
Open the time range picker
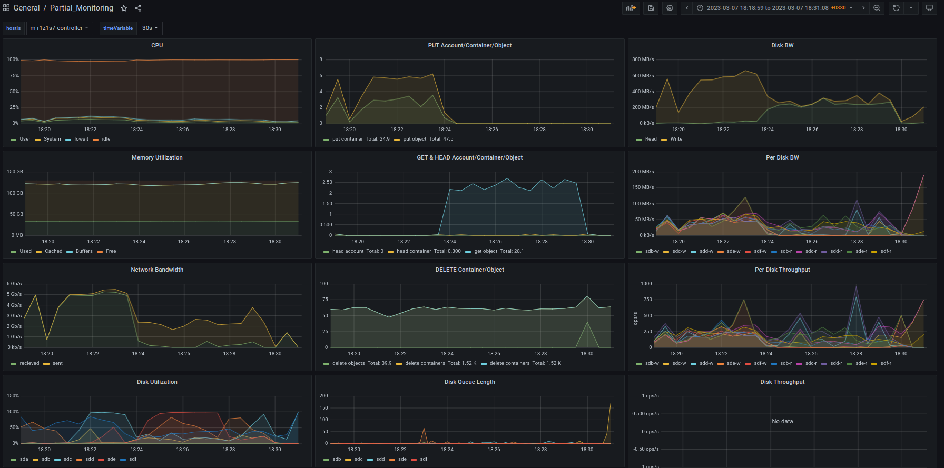pos(774,8)
